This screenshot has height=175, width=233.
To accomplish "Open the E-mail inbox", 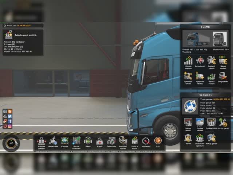I will pos(100,142).
